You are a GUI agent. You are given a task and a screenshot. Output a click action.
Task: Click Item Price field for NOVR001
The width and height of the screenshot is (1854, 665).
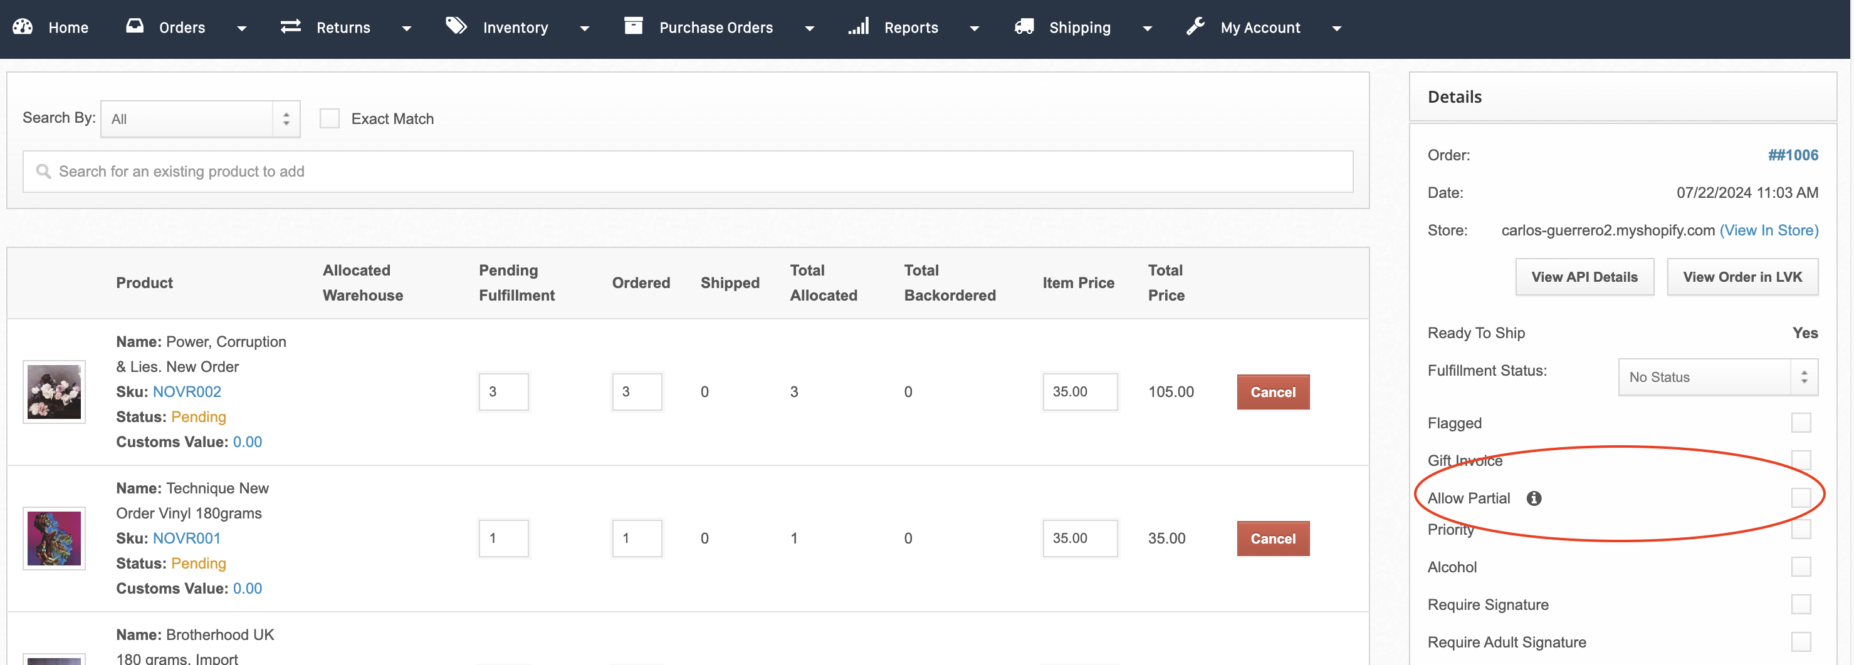(x=1079, y=539)
